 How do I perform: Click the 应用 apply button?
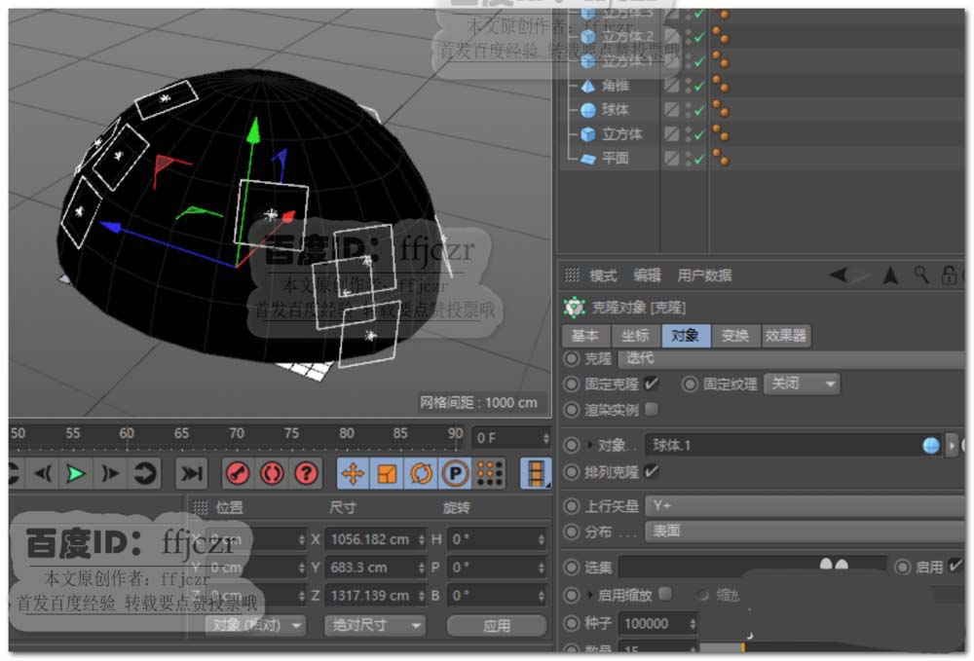[x=497, y=625]
